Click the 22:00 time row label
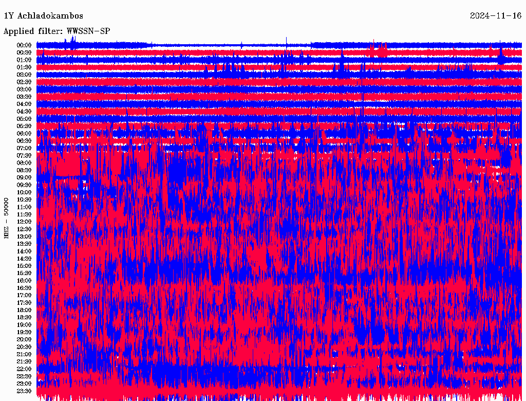This screenshot has height=401, width=526. (x=24, y=369)
